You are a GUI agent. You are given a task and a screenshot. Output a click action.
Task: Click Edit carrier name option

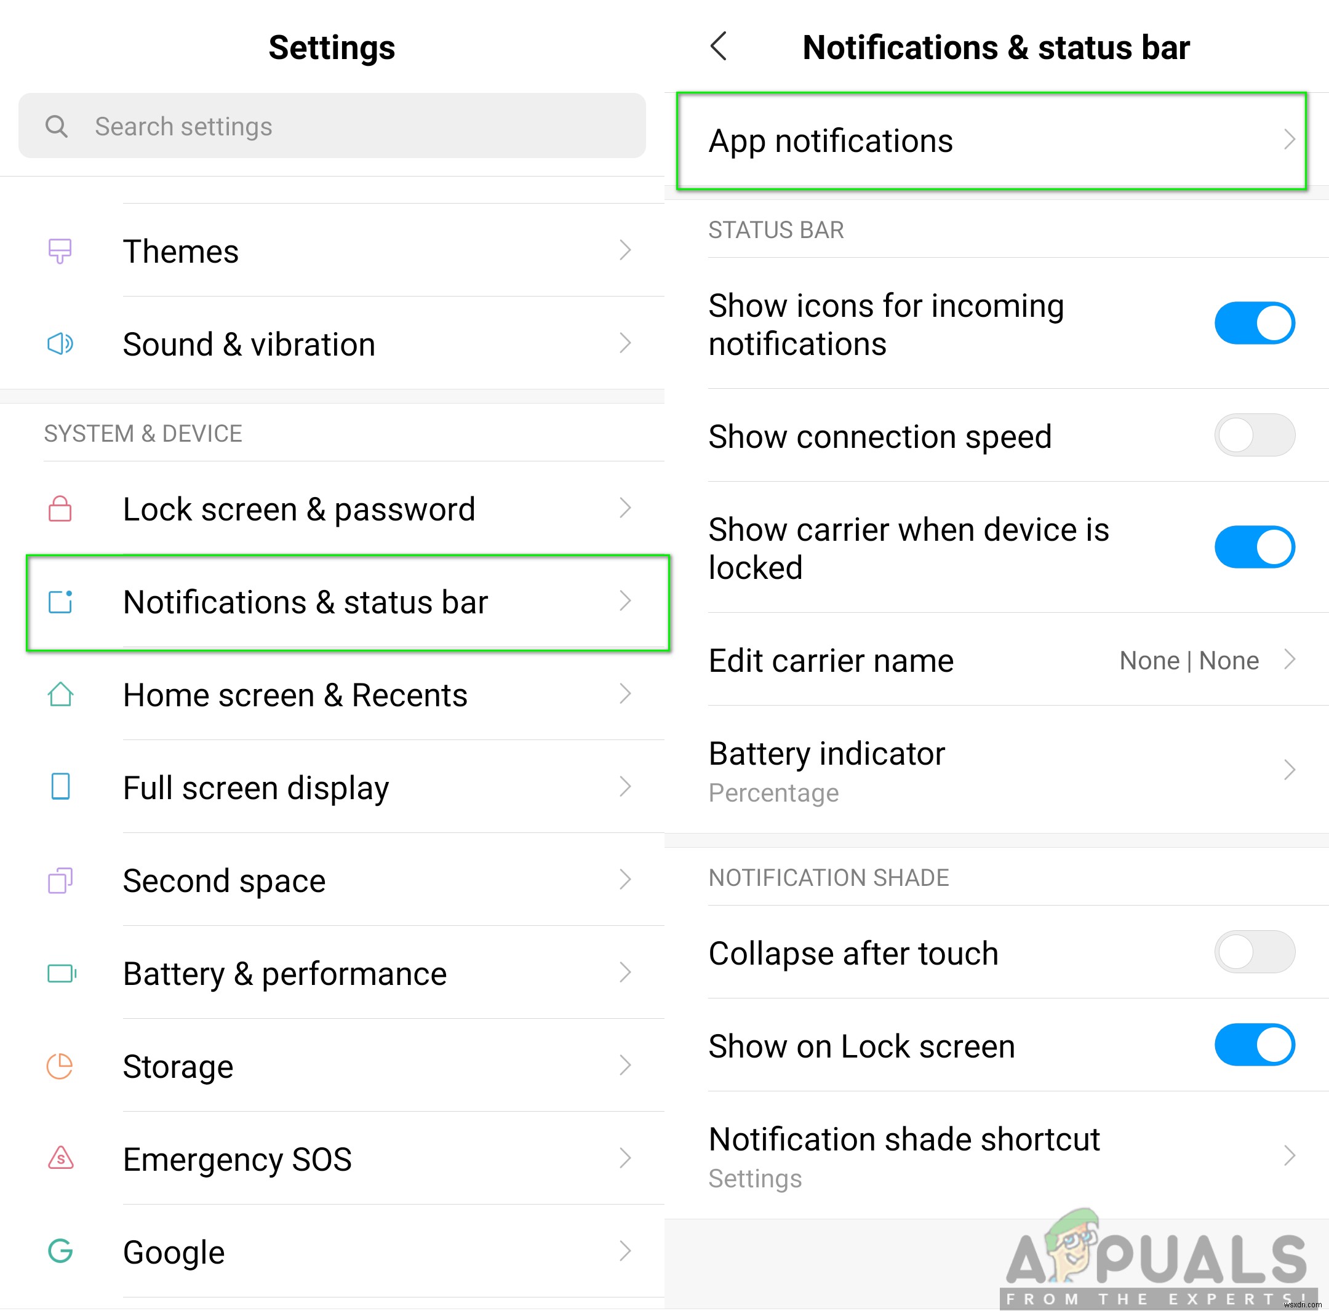click(997, 656)
